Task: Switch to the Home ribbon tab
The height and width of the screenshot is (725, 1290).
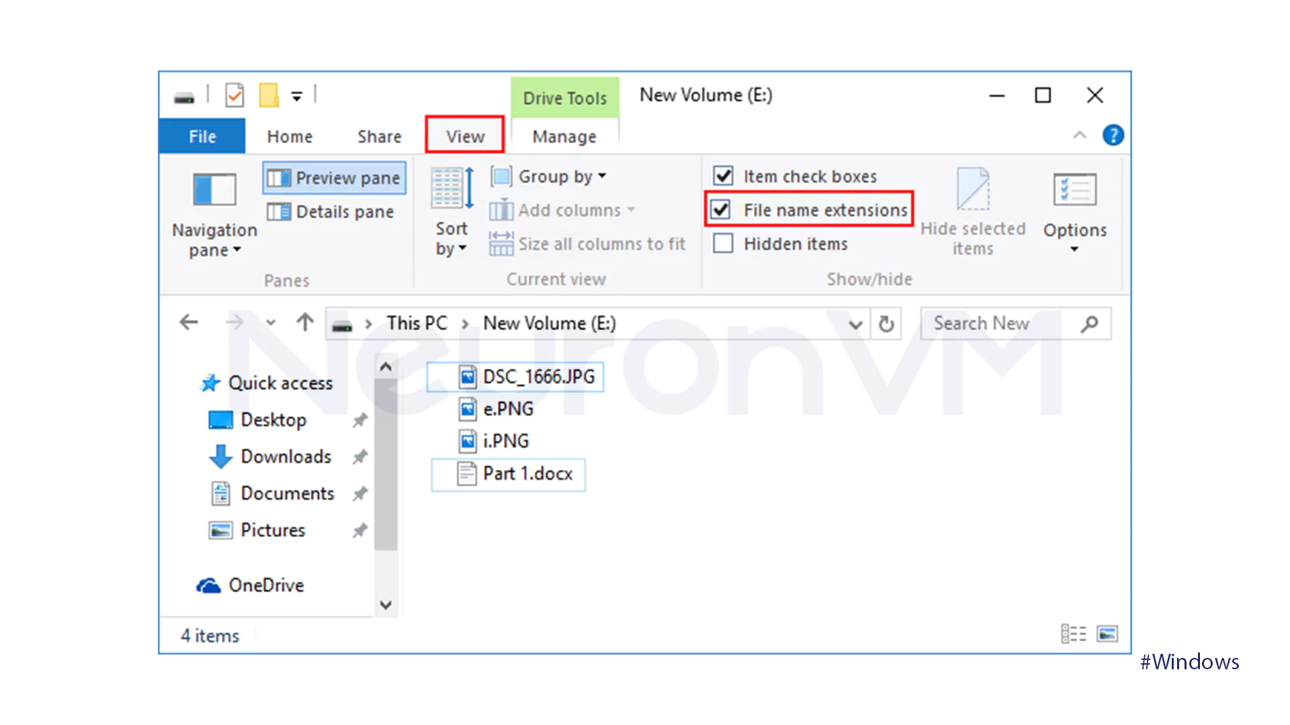Action: [x=289, y=136]
